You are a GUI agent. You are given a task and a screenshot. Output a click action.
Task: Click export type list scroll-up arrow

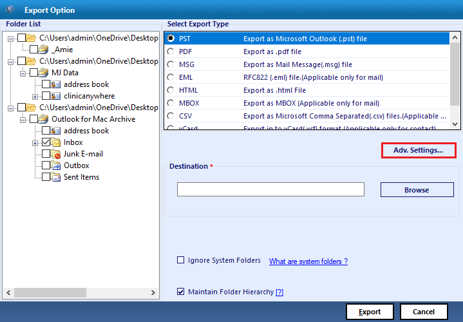point(455,37)
